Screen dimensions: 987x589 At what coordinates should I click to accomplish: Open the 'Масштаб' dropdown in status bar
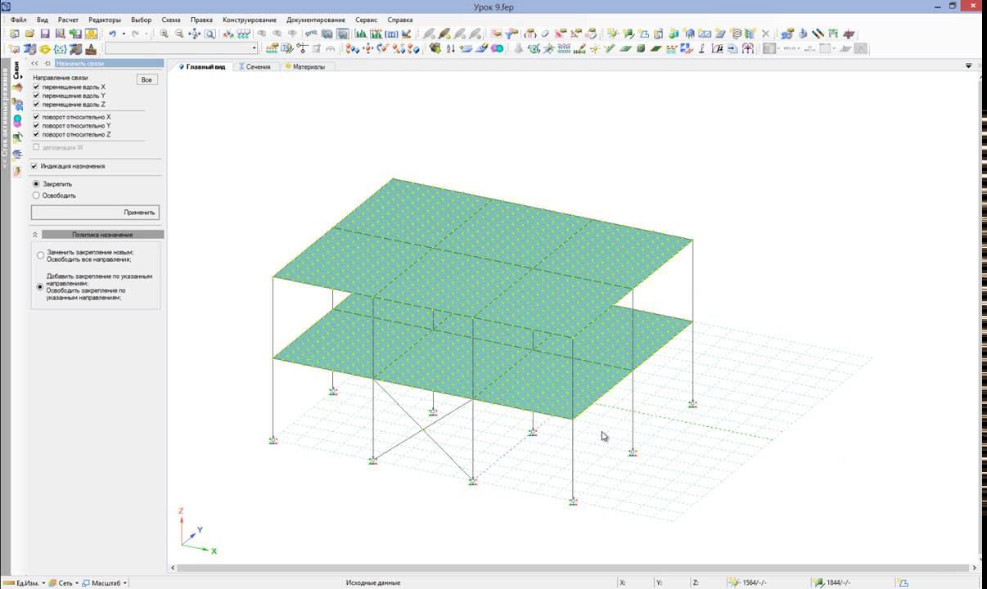pyautogui.click(x=106, y=582)
